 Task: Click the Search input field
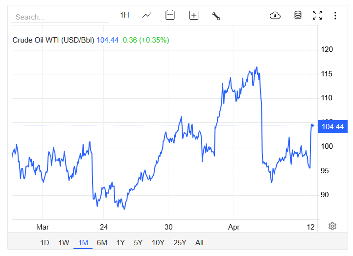point(60,17)
